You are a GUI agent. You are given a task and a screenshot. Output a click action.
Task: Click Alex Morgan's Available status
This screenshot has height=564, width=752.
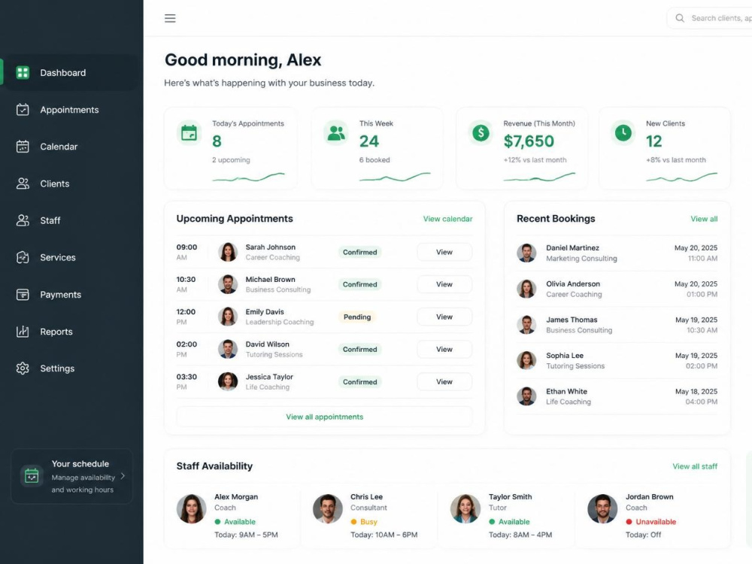tap(235, 522)
